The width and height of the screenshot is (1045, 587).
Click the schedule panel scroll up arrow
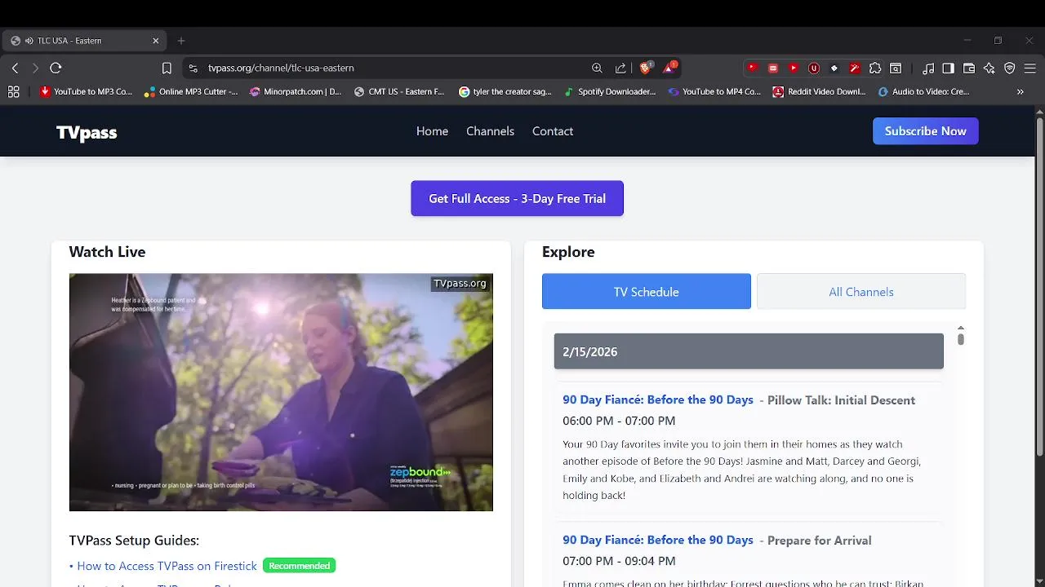(x=961, y=328)
